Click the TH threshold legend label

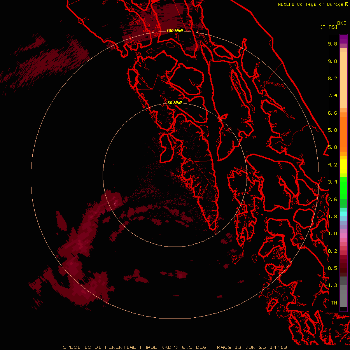click(334, 303)
